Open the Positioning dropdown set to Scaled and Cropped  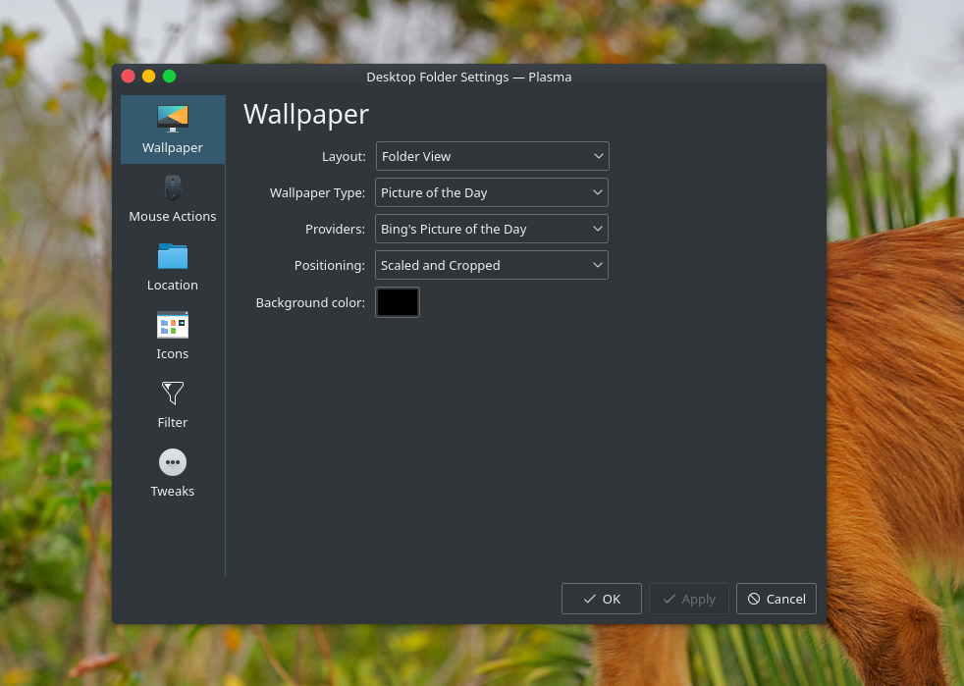point(491,265)
